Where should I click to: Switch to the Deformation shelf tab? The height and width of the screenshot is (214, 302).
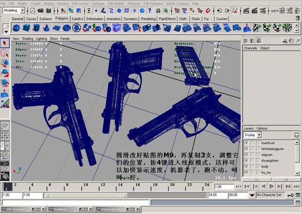click(94, 19)
